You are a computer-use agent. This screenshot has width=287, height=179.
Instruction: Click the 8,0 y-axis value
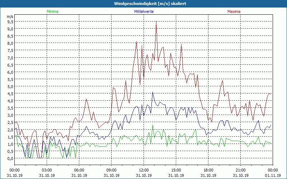10,43
